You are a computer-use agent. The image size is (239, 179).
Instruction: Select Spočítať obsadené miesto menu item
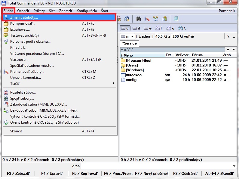pos(59,66)
